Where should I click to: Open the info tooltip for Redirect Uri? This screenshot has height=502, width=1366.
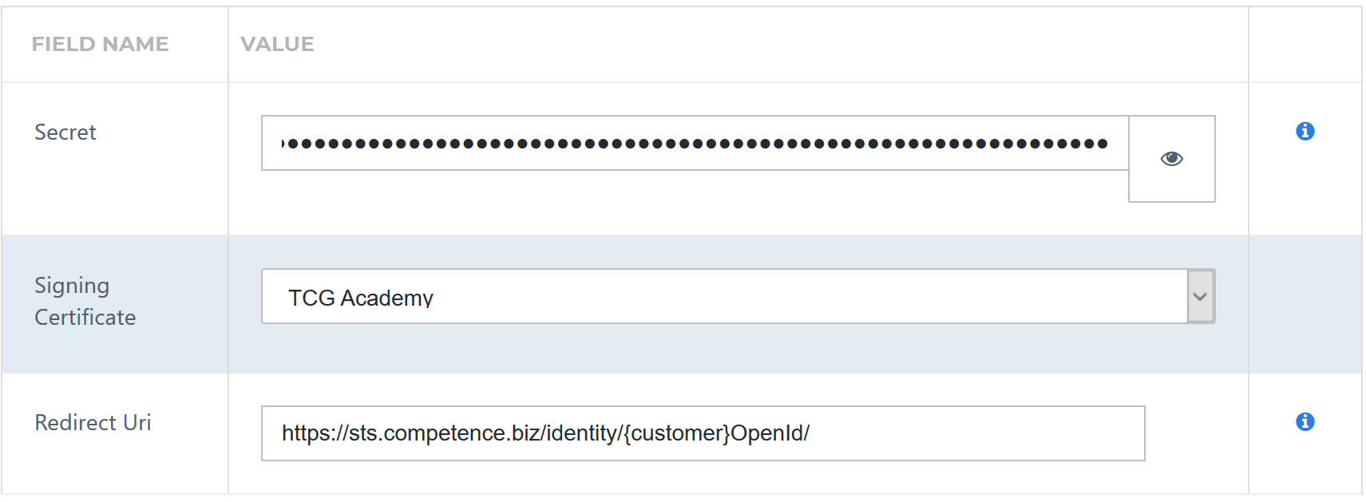(x=1305, y=421)
